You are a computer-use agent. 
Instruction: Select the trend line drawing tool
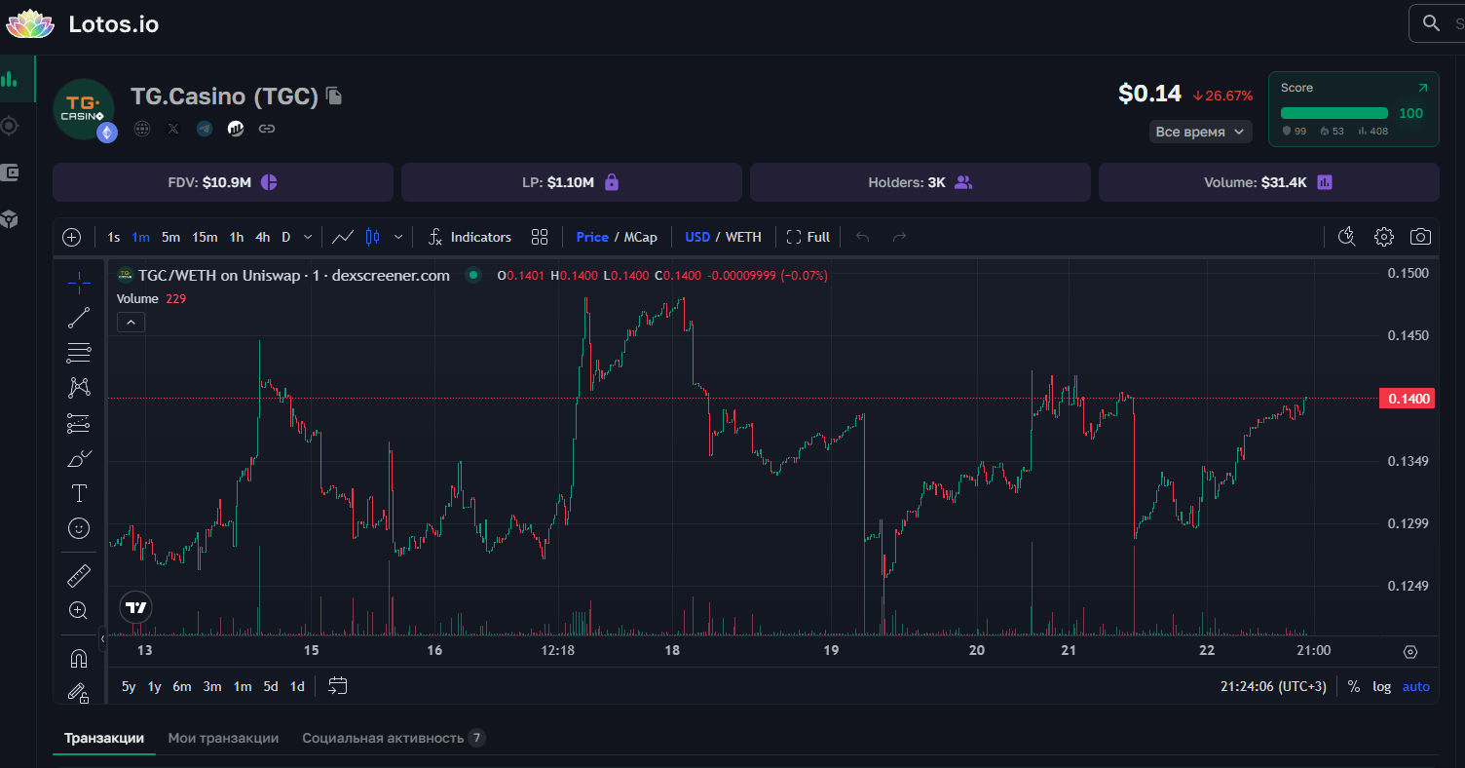[x=79, y=317]
